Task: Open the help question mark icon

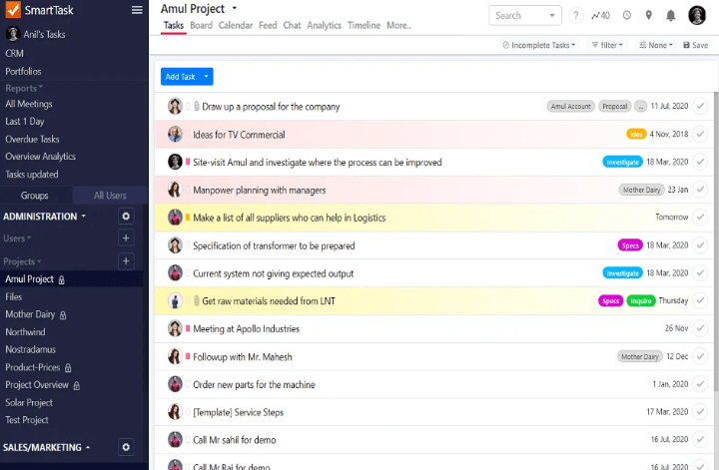Action: [576, 16]
